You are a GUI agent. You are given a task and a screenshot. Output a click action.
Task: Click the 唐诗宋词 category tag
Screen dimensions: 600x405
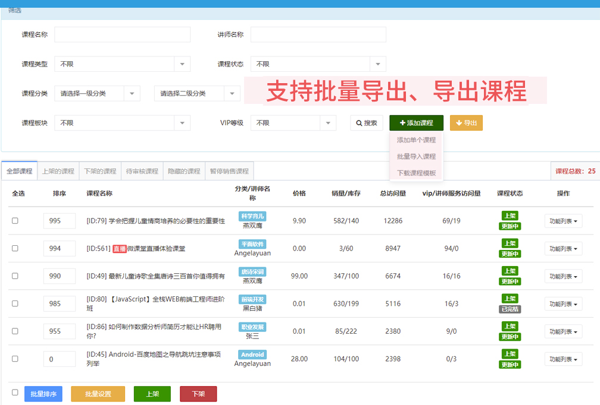[x=252, y=272]
